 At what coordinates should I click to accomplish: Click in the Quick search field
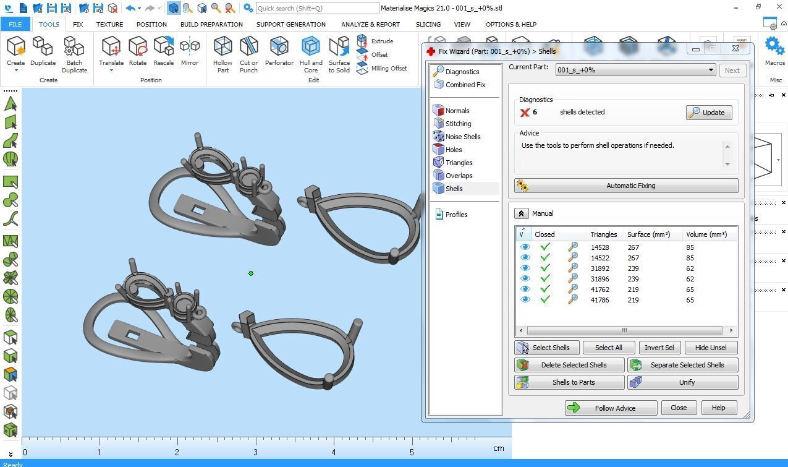317,8
